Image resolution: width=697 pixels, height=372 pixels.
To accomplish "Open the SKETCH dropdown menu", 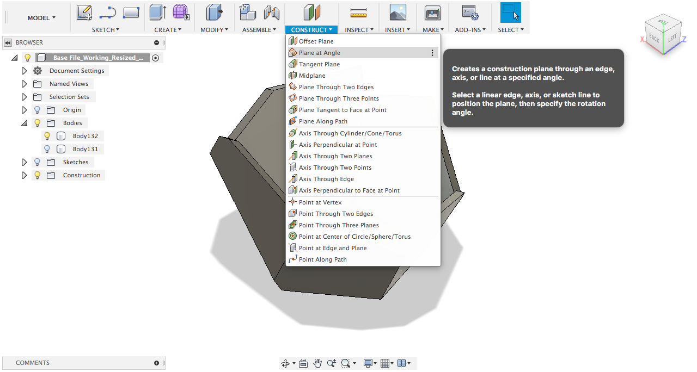I will [x=106, y=30].
